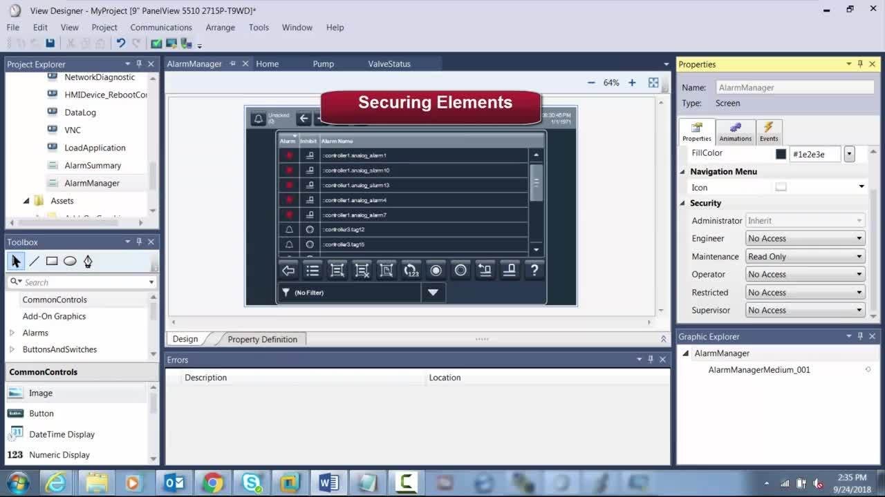Screen dimensions: 885x497
Task: Click the uninhibit alarm button with arrow
Action: tap(485, 271)
